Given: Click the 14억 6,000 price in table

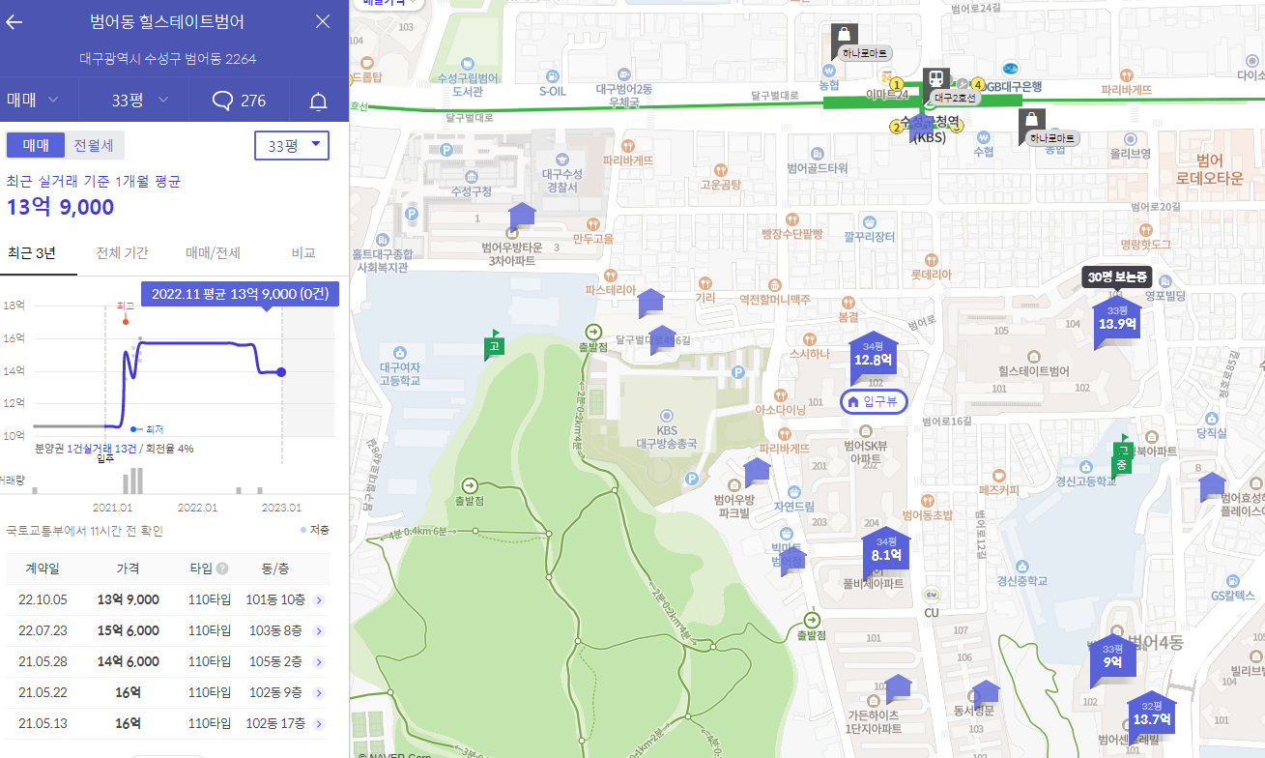Looking at the screenshot, I should [128, 661].
